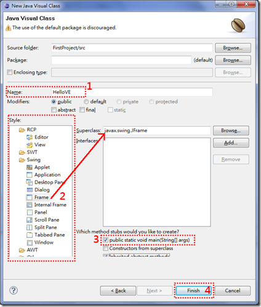Click the Application style icon
Screen dimensions: 261x307
coord(30,175)
